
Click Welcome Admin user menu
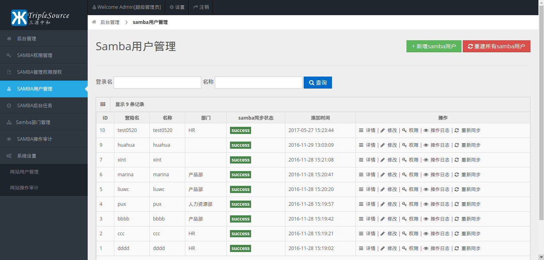pyautogui.click(x=126, y=7)
